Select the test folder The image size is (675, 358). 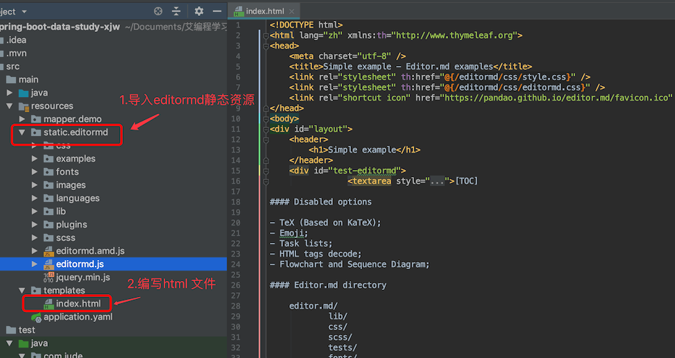point(26,330)
